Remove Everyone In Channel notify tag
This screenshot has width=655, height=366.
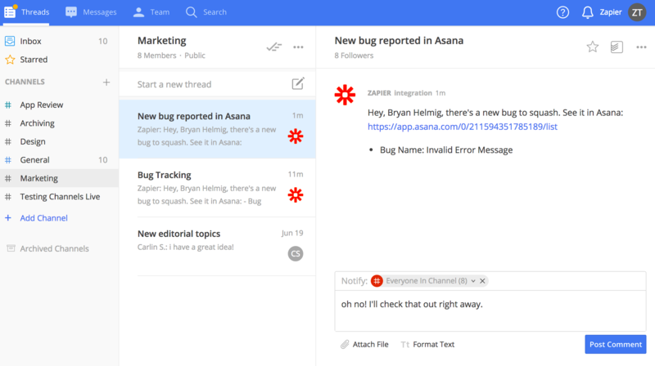pyautogui.click(x=483, y=281)
